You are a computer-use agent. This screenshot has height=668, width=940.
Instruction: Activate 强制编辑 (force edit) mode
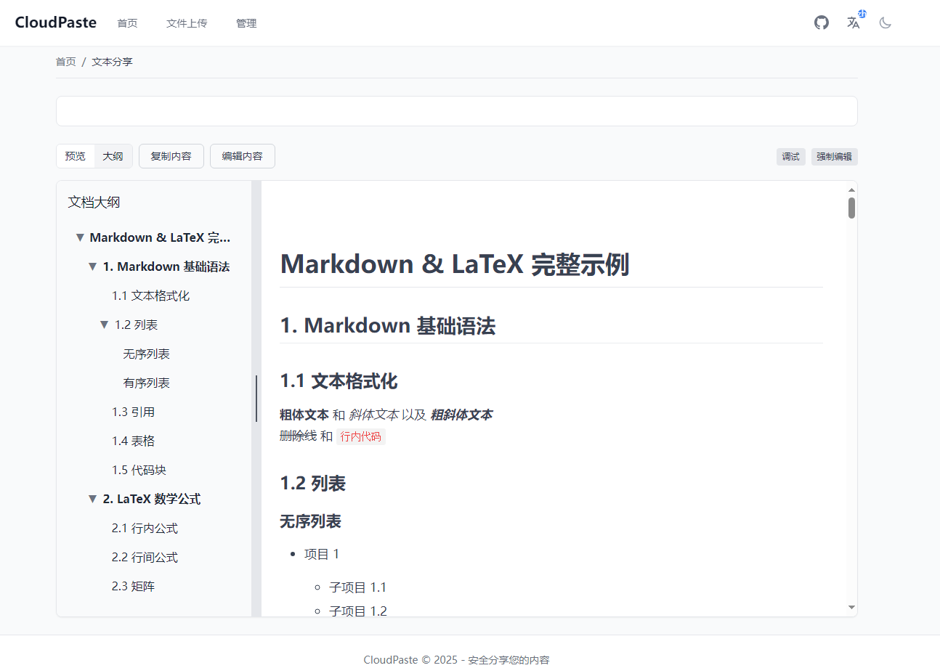834,156
